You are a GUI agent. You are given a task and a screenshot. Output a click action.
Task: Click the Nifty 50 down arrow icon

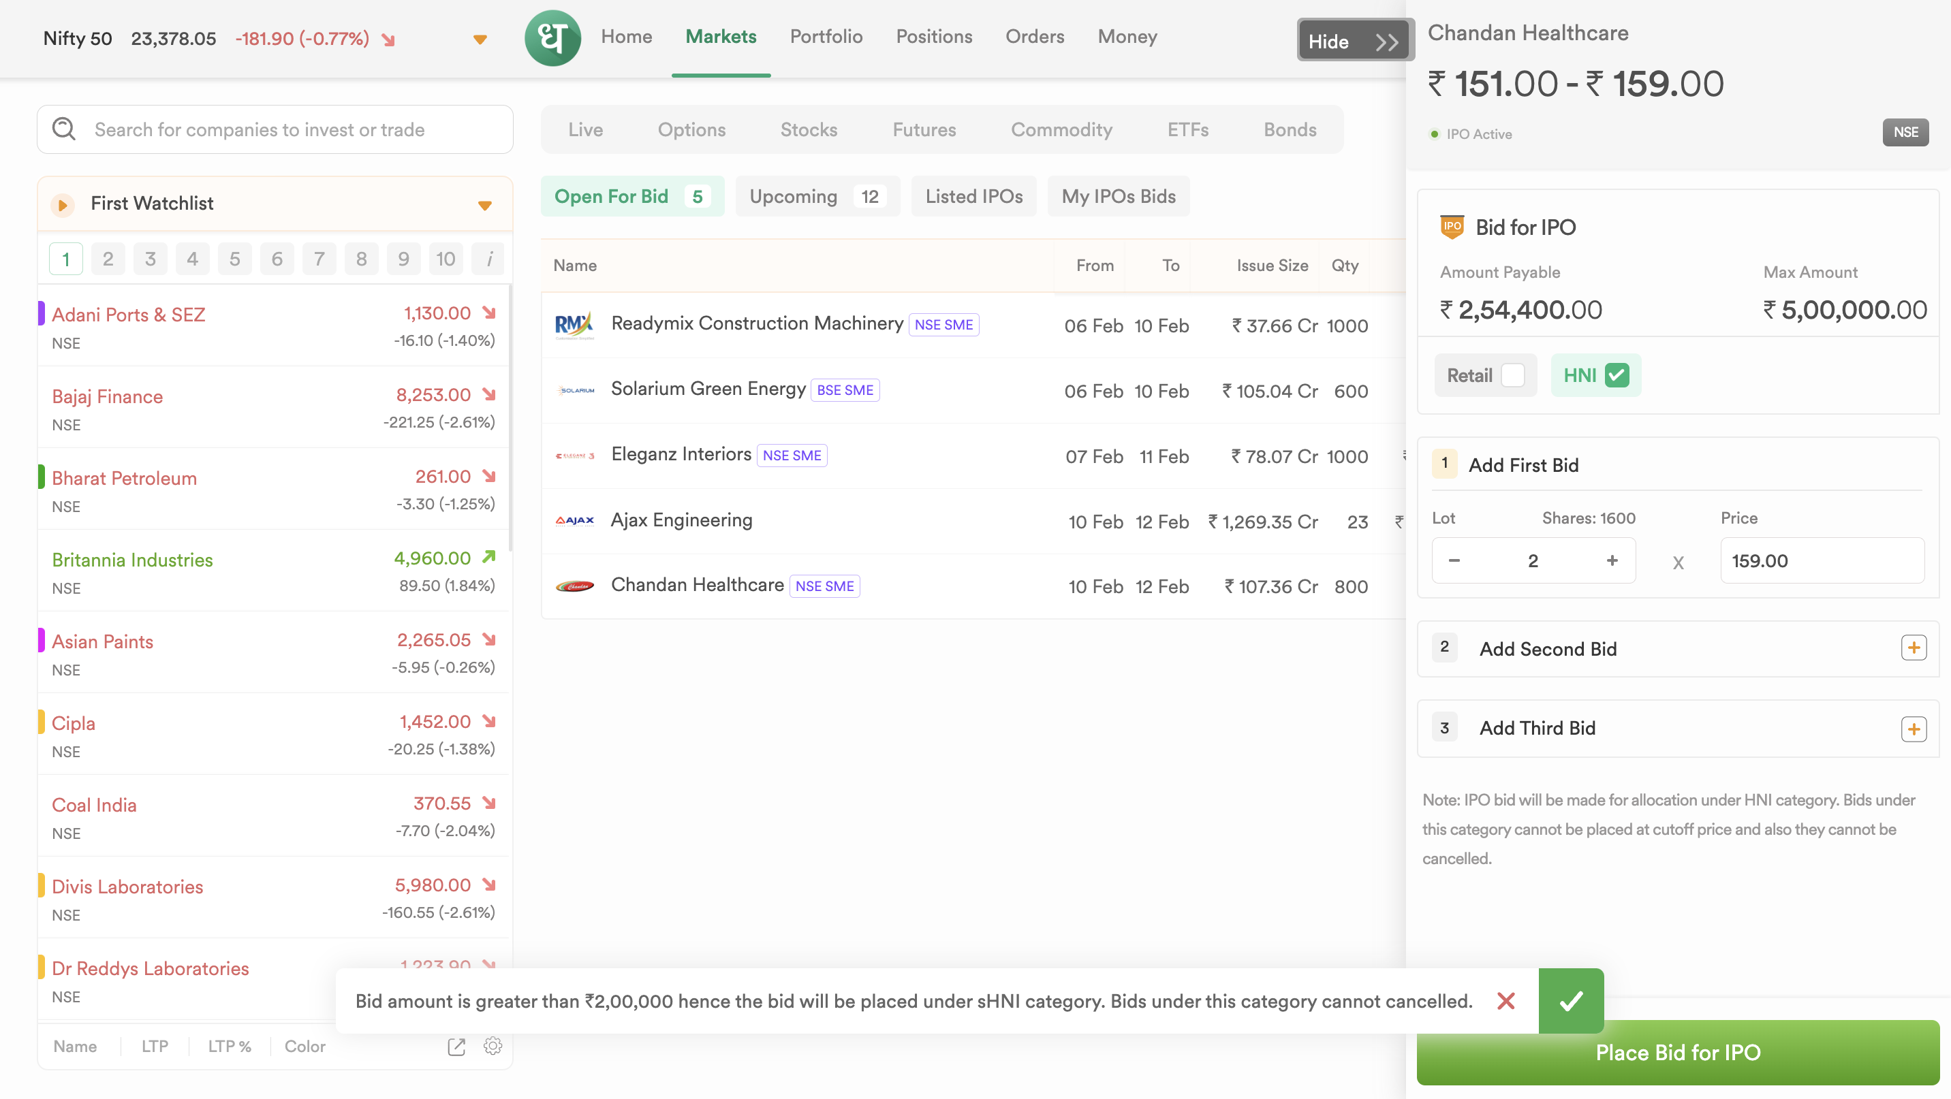388,39
